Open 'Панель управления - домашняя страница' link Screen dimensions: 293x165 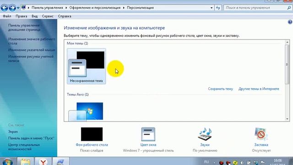point(24,27)
